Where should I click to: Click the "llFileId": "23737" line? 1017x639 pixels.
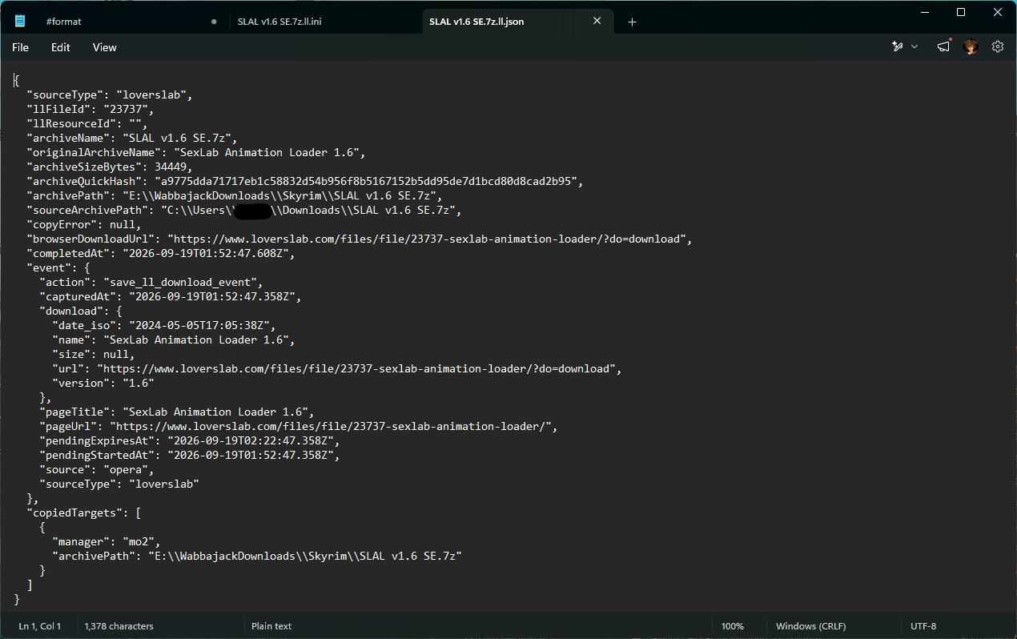point(90,109)
